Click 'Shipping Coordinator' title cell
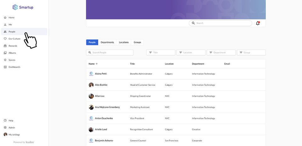 pyautogui.click(x=140, y=96)
